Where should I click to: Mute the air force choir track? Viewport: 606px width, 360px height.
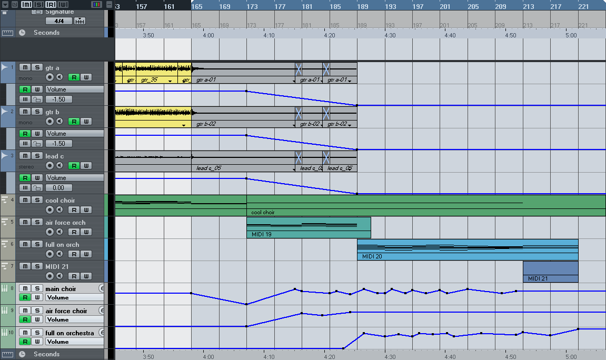[x=25, y=311]
